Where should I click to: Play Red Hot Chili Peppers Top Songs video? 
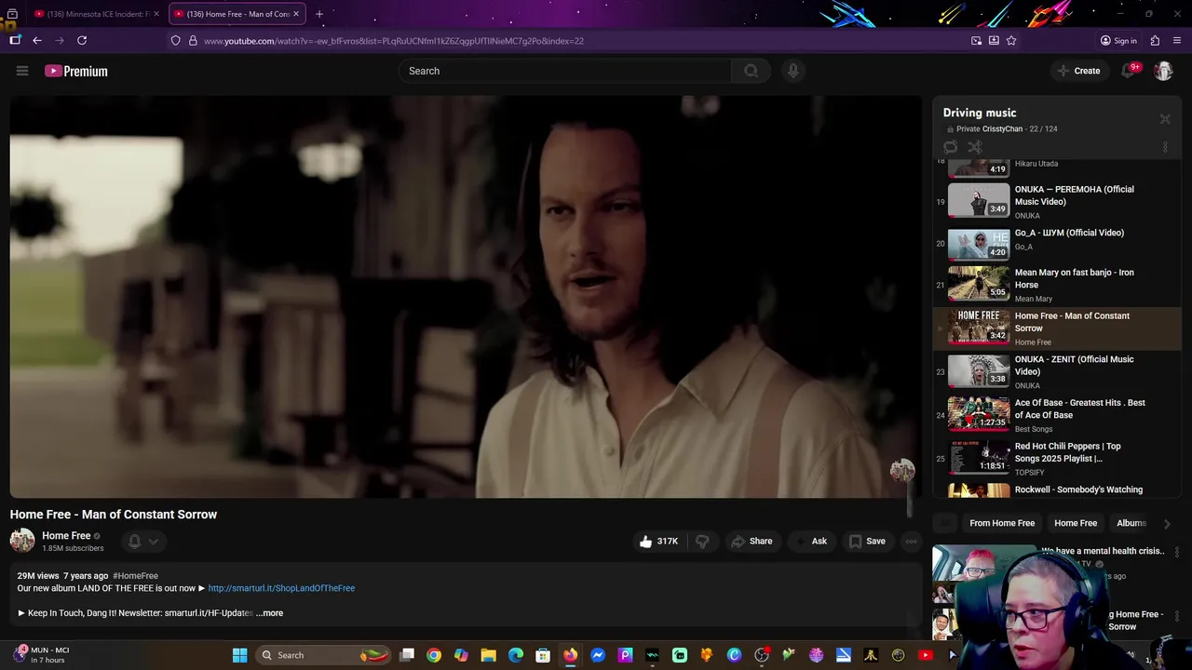[1057, 459]
